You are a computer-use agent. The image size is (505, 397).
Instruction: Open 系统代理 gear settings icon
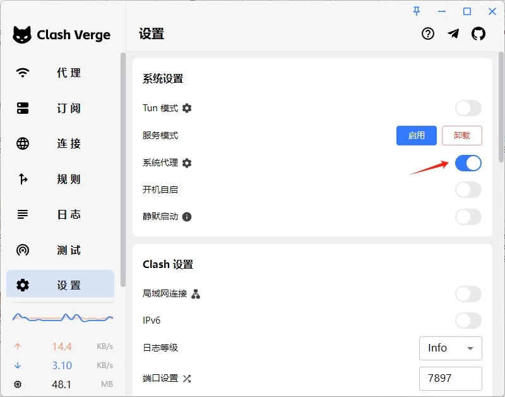click(187, 163)
